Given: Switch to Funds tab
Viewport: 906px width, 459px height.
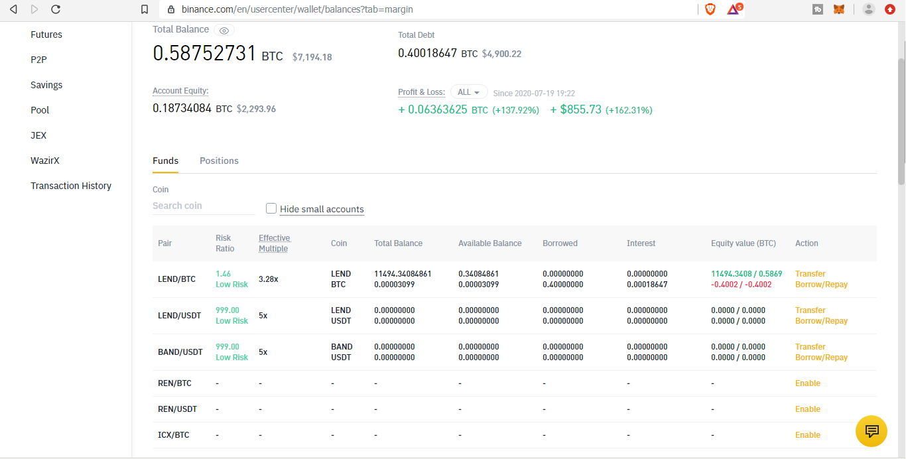Looking at the screenshot, I should click(165, 161).
